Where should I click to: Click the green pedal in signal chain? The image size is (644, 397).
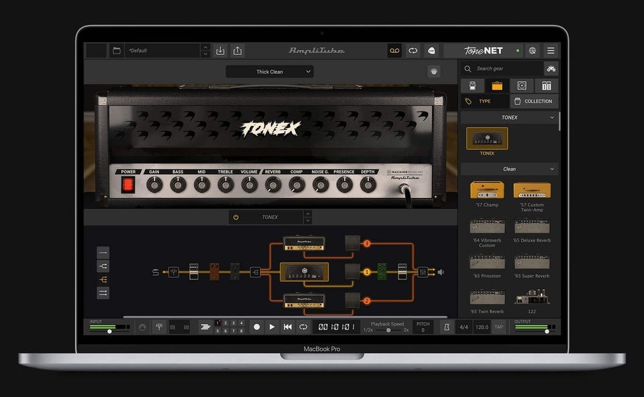pos(382,272)
